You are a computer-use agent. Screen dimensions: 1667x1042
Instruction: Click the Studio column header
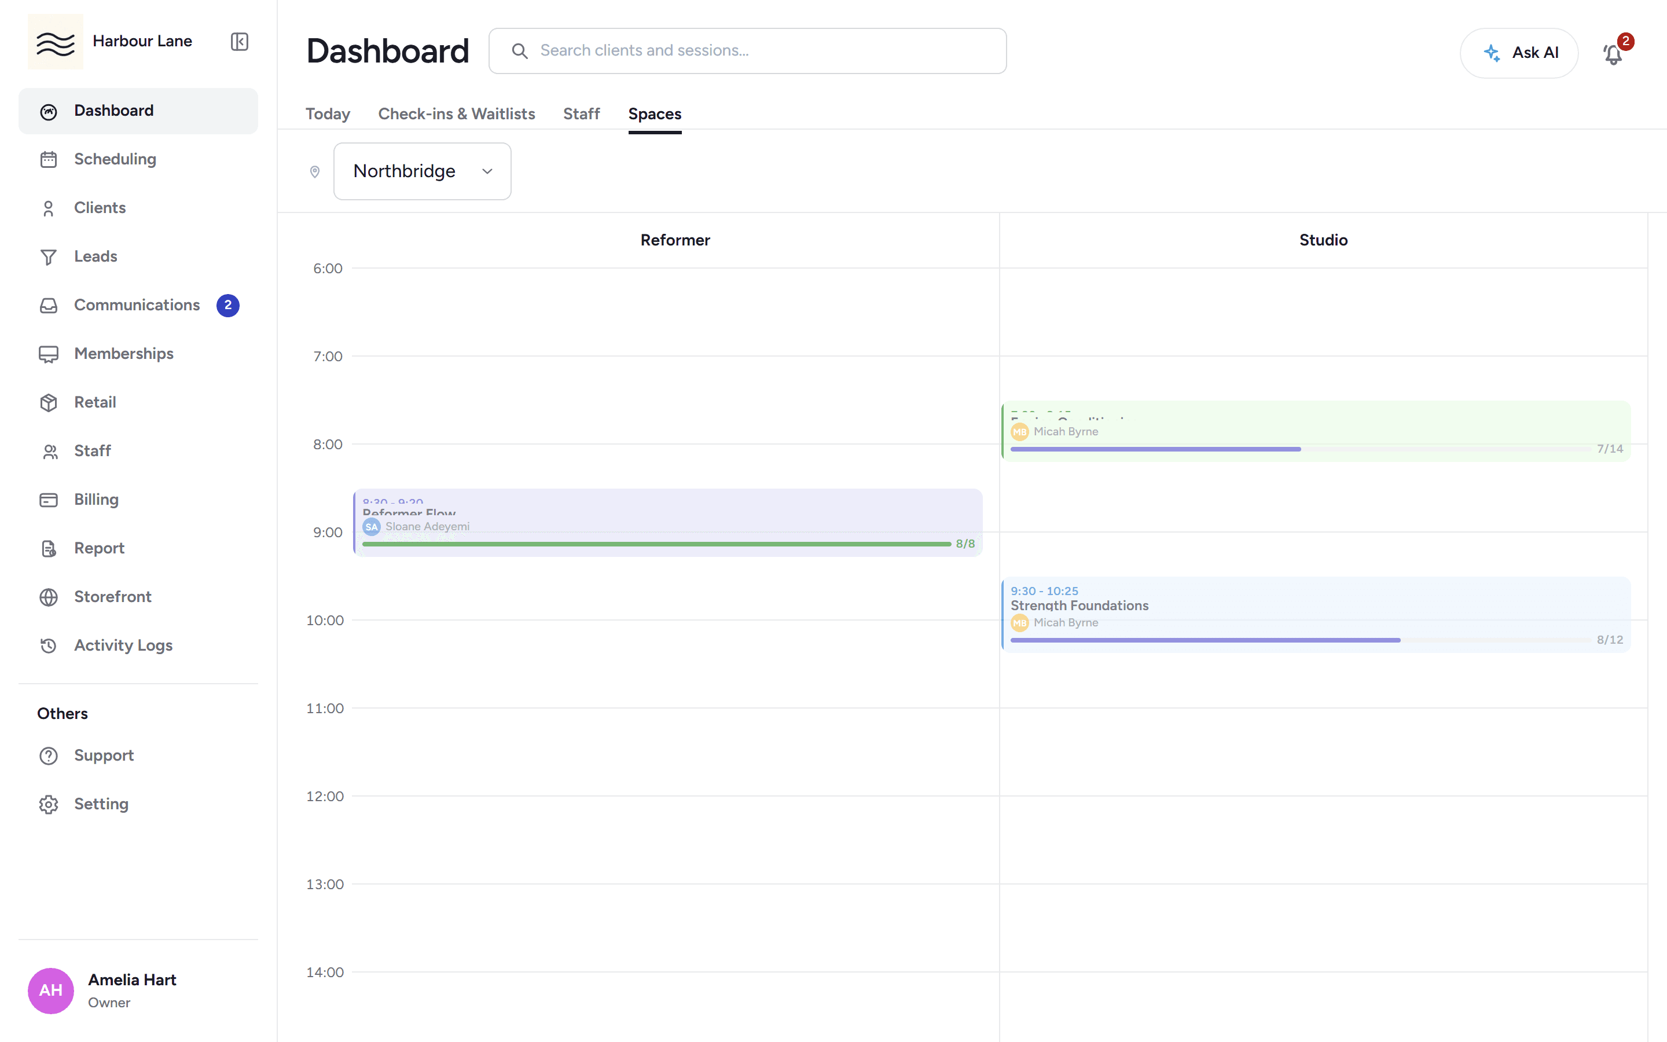(x=1323, y=240)
